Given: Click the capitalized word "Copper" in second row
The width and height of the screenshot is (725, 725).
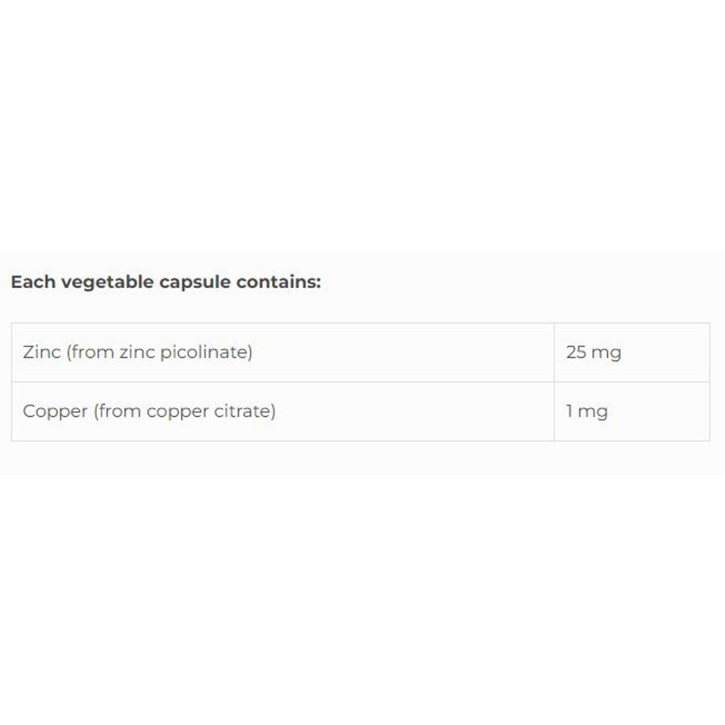Looking at the screenshot, I should click(x=55, y=411).
